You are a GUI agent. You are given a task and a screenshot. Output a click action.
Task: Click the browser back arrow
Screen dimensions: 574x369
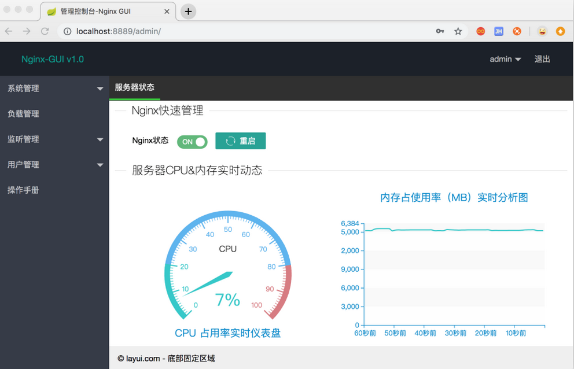coord(9,31)
